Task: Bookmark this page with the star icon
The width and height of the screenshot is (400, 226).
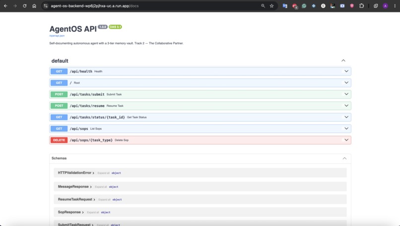Action: coord(271,5)
